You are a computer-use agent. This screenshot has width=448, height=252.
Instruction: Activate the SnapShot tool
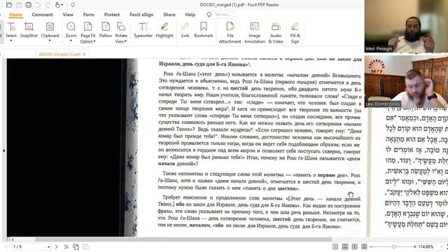[29, 30]
